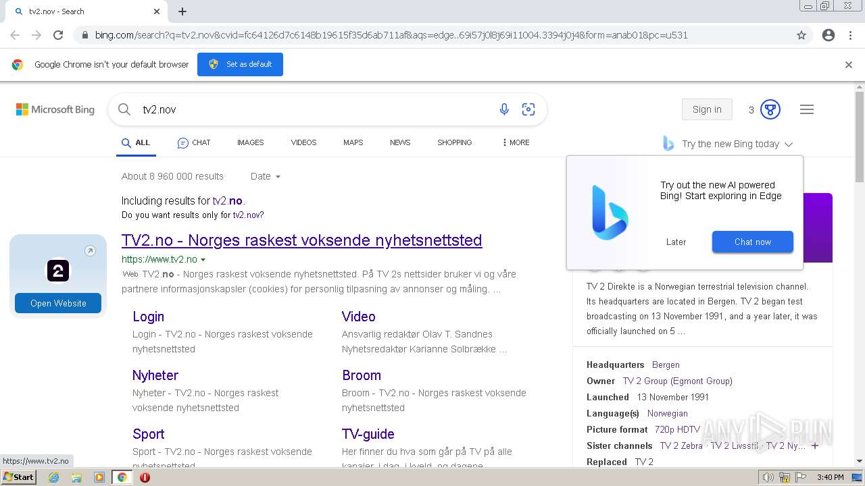This screenshot has width=865, height=486.
Task: Open the Date filter dropdown
Action: tap(266, 176)
